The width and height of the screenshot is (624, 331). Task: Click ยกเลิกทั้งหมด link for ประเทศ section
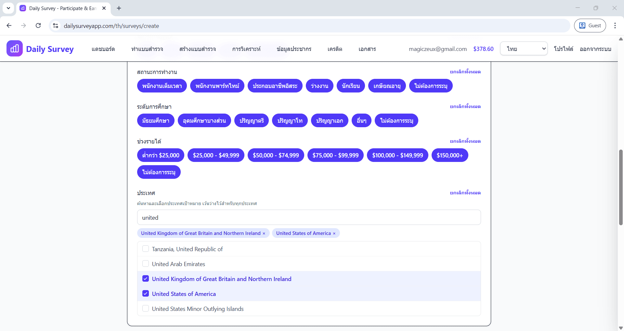(x=465, y=193)
